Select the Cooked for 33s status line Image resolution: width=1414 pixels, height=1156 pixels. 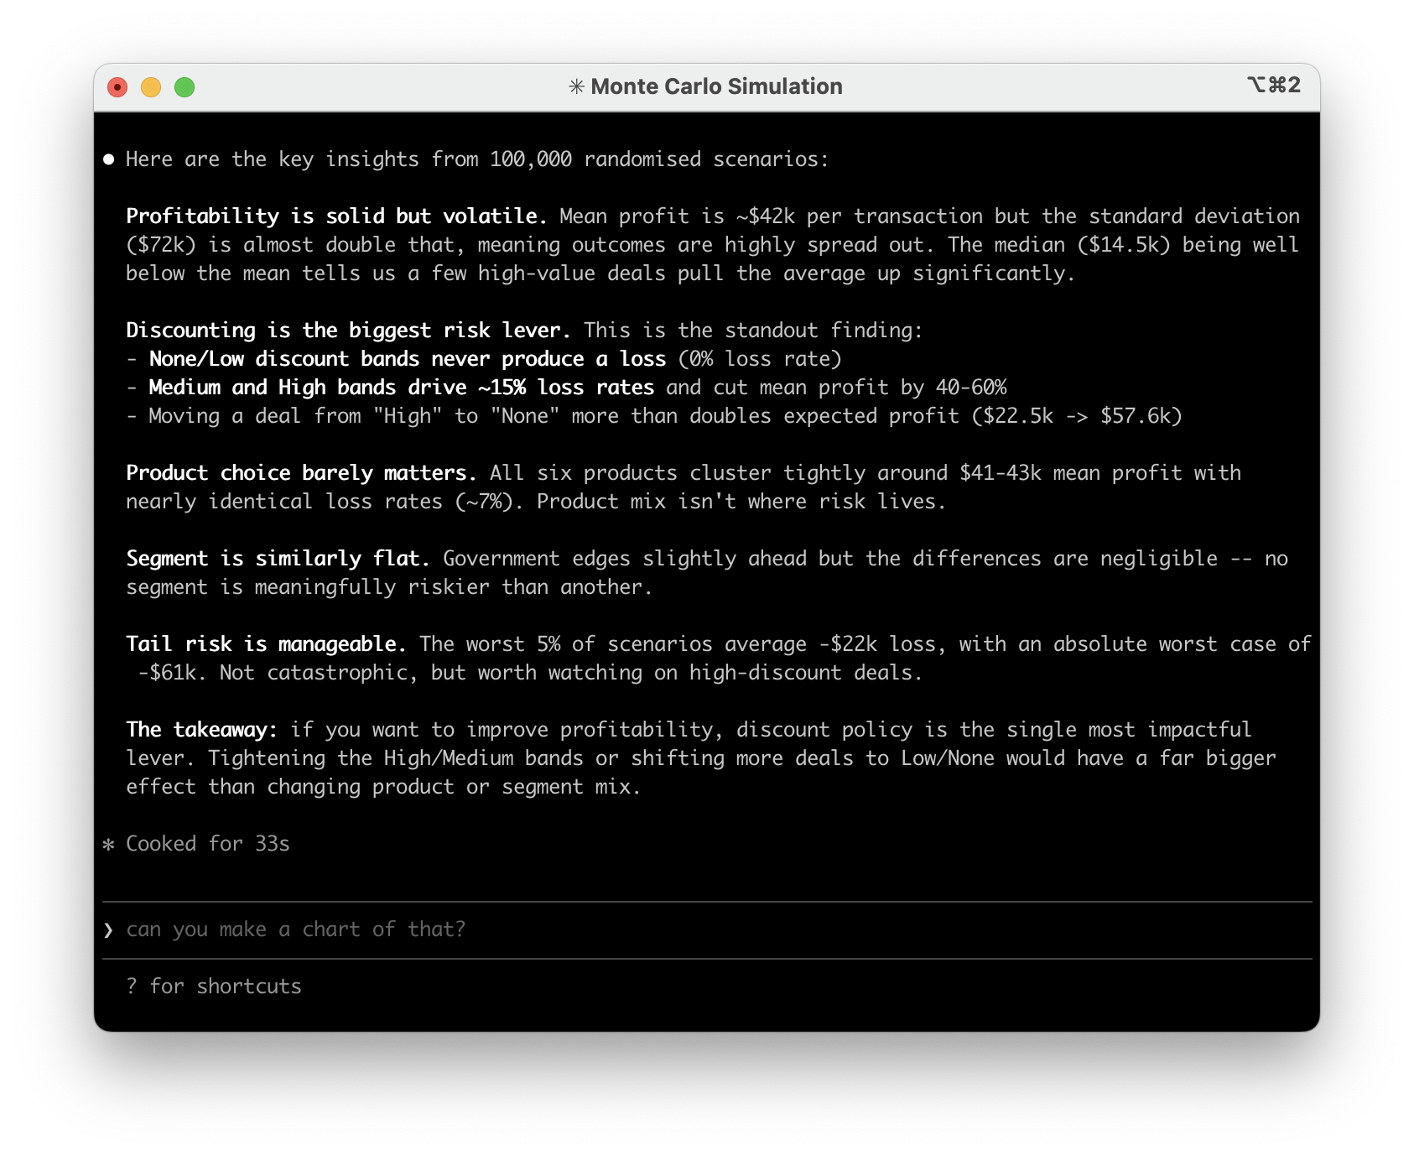coord(207,844)
